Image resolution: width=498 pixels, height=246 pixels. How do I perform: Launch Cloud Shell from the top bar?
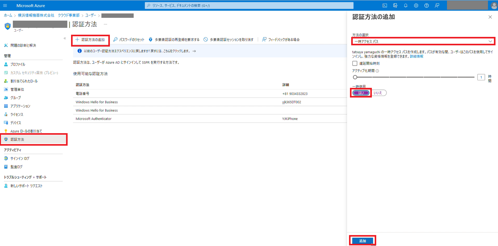tap(385, 6)
